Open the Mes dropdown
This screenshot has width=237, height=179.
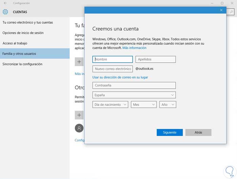(x=144, y=105)
